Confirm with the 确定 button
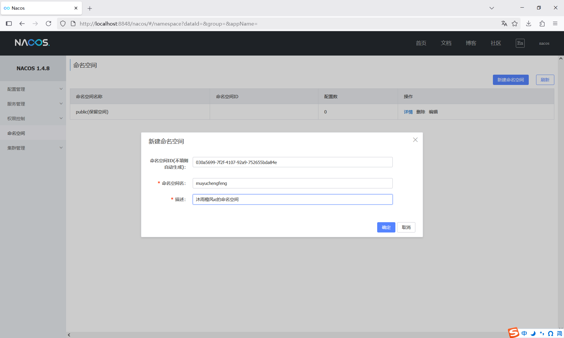The image size is (564, 338). point(386,227)
